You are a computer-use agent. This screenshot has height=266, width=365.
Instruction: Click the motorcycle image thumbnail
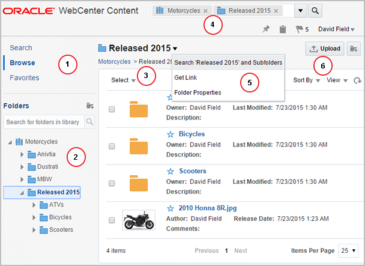pyautogui.click(x=139, y=220)
